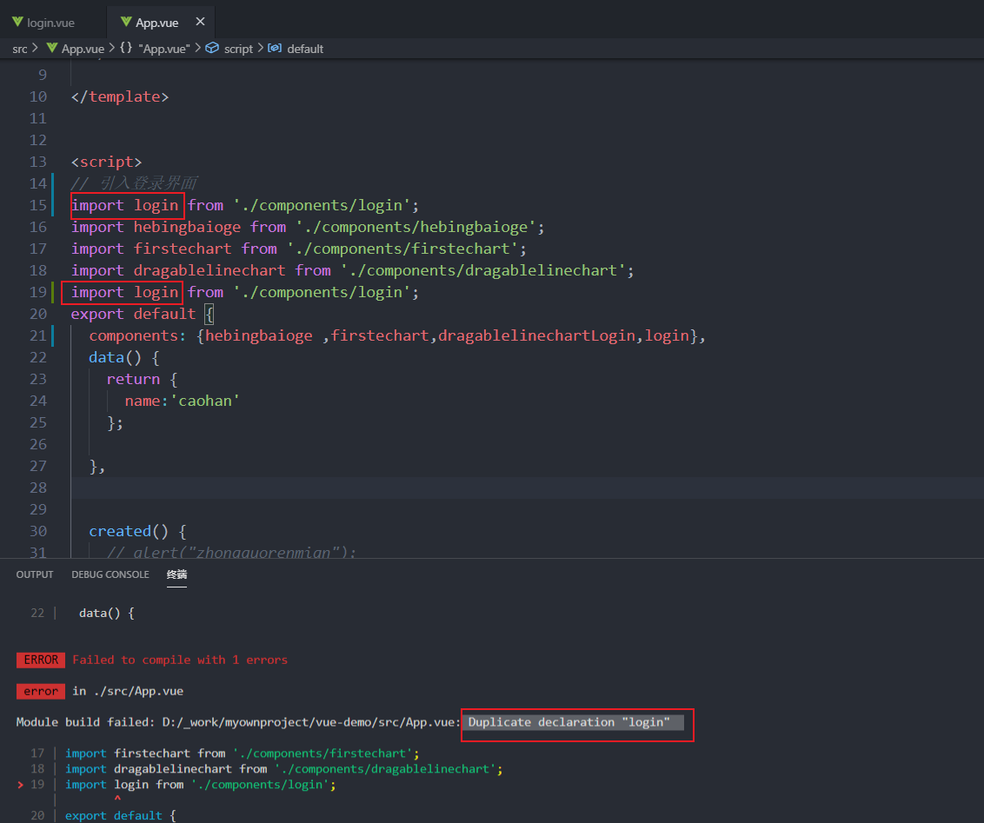Click the src breadcrumb
Viewport: 984px width, 823px height.
click(20, 49)
